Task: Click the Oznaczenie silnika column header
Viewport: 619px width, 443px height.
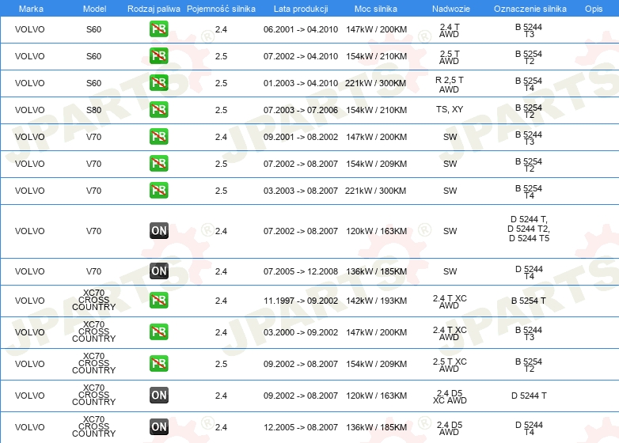Action: (x=530, y=9)
